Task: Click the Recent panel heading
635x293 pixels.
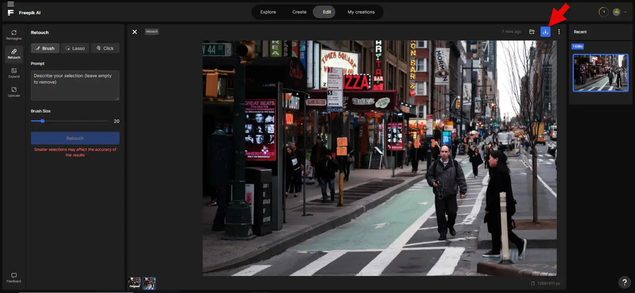Action: (x=580, y=32)
